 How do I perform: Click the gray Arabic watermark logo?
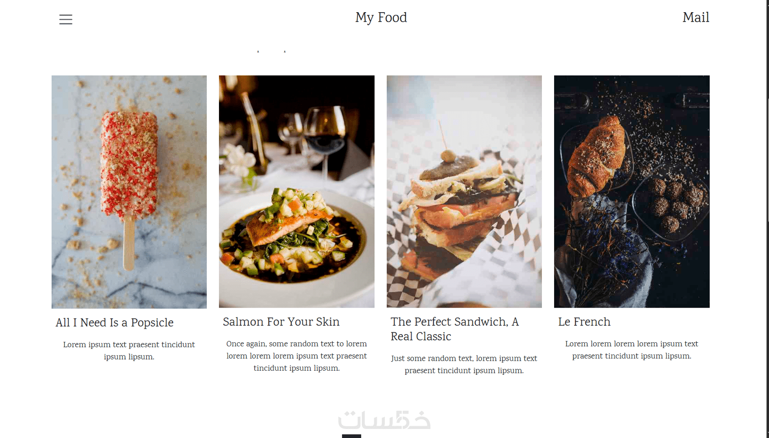tap(384, 420)
